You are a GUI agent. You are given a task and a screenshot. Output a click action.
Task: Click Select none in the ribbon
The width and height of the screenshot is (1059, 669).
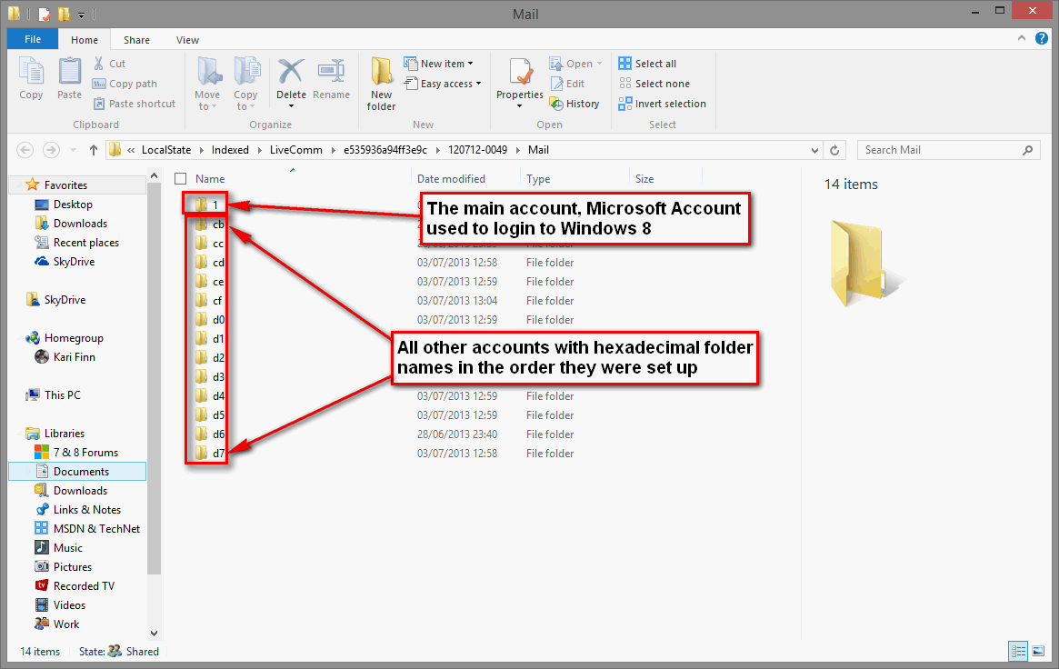click(x=654, y=84)
